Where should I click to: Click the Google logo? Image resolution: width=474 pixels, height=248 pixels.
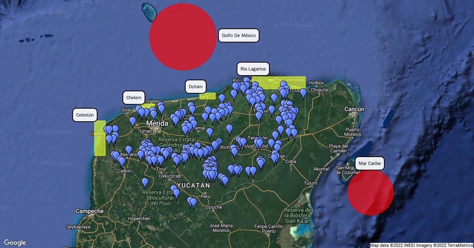[x=15, y=242]
